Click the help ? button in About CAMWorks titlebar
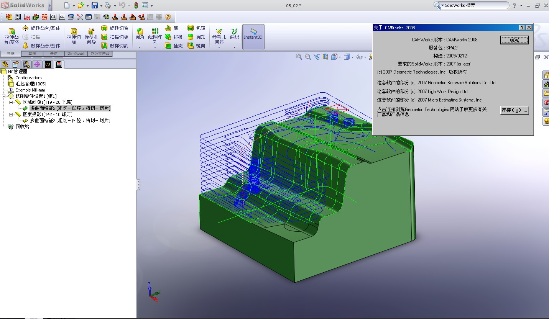Image resolution: width=549 pixels, height=319 pixels. click(x=522, y=28)
